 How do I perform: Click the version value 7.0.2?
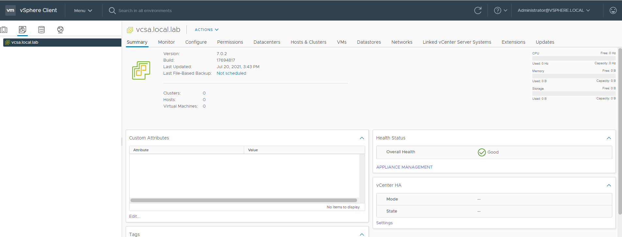point(222,54)
